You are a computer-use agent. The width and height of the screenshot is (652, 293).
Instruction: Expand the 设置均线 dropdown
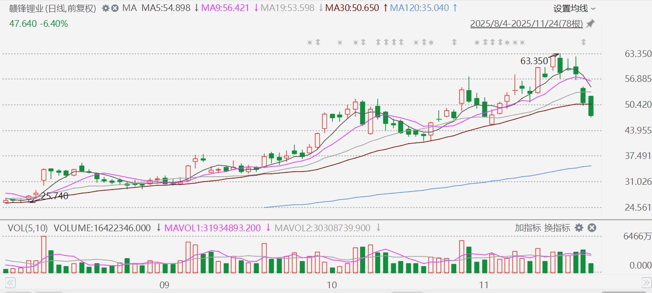[574, 8]
